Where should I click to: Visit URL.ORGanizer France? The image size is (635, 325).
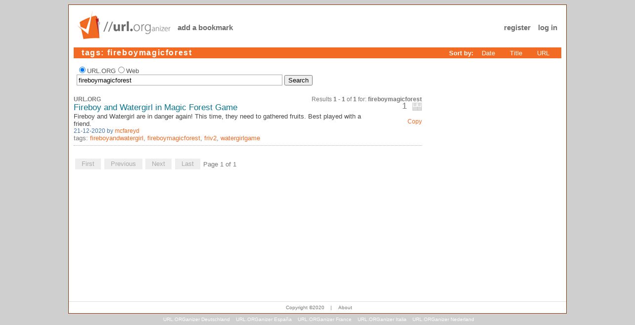tap(324, 320)
